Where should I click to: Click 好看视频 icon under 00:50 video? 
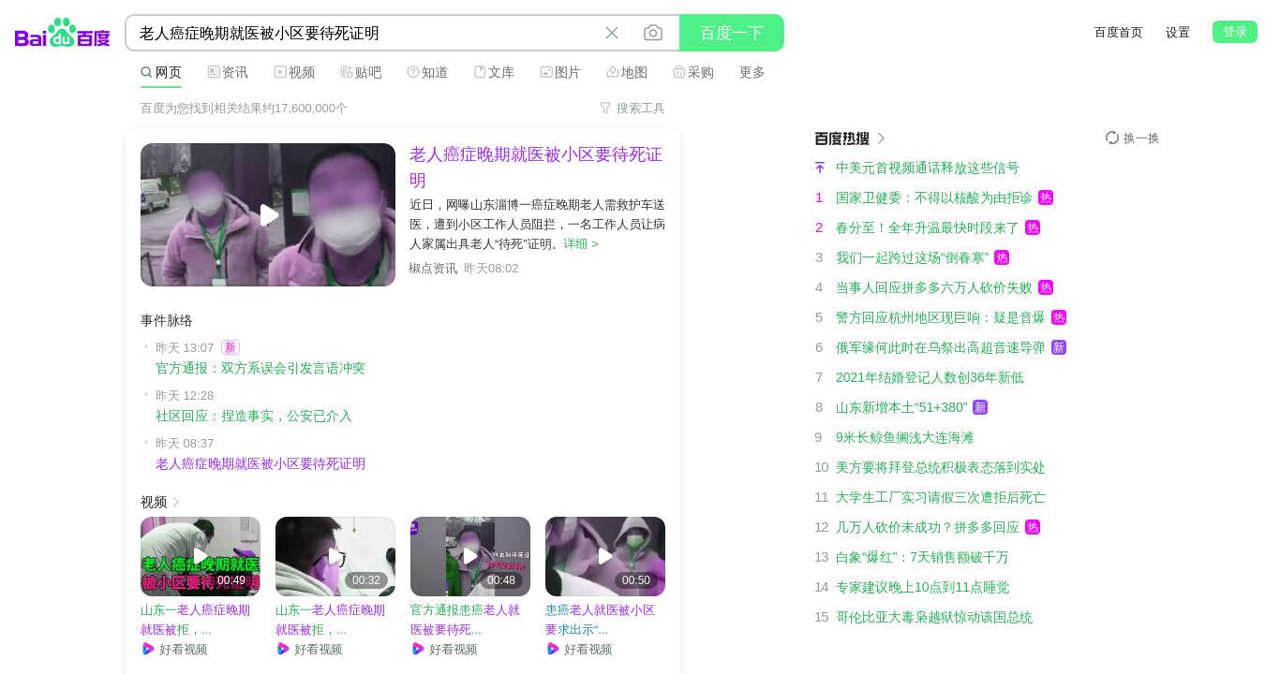553,649
